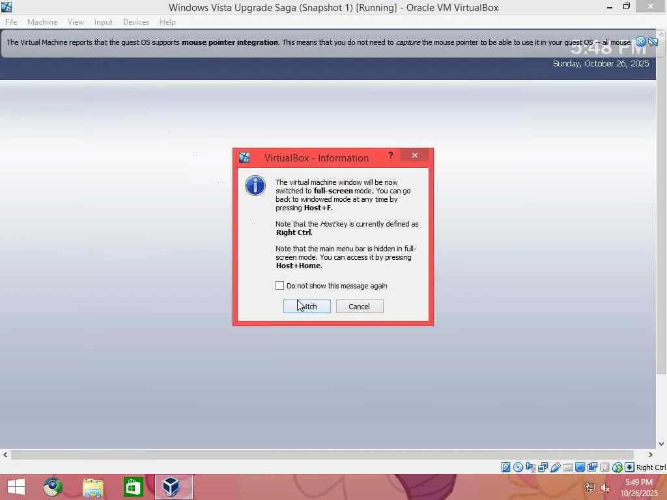Click the network icon in system tray
Image resolution: width=667 pixels, height=500 pixels.
(590, 487)
